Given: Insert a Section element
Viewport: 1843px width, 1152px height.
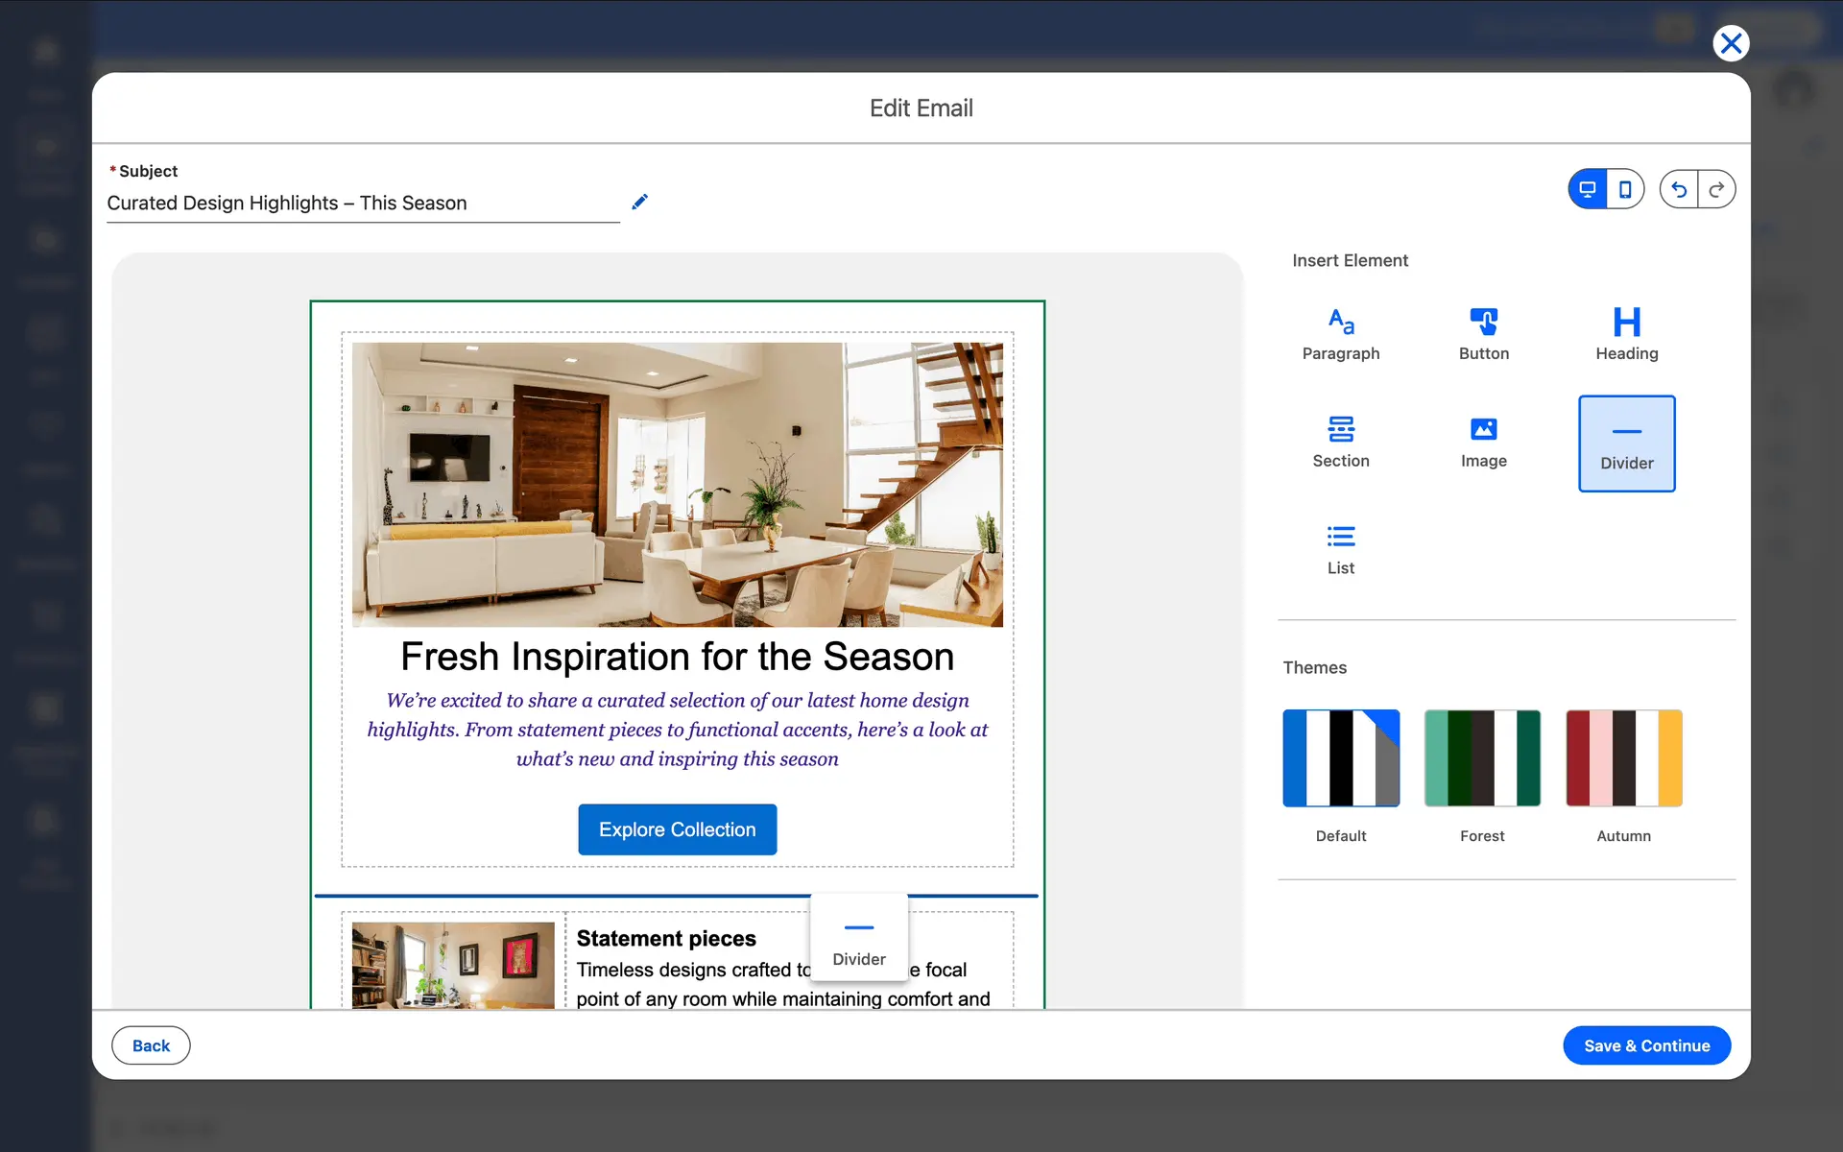Looking at the screenshot, I should tap(1340, 442).
